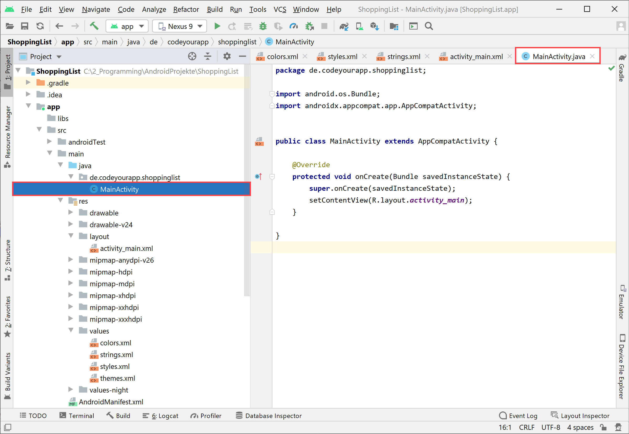The image size is (629, 434).
Task: Click the green inspection checkmark in the editor
Action: (611, 68)
